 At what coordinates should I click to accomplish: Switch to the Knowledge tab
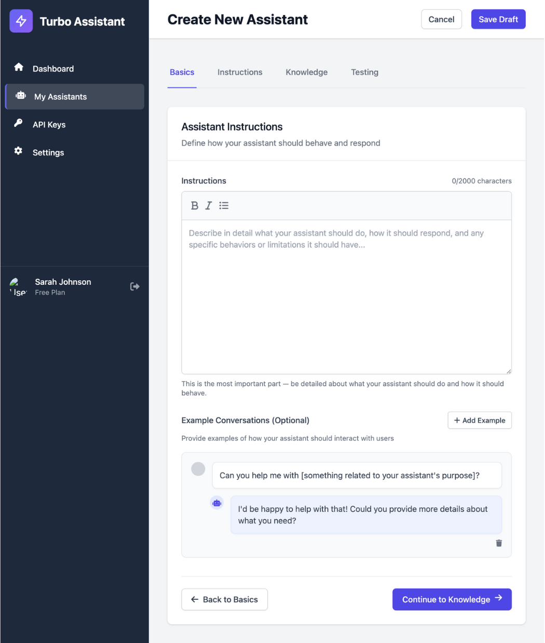coord(306,72)
